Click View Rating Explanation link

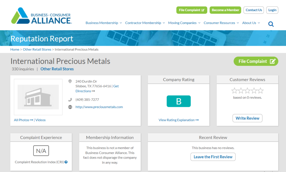178,120
